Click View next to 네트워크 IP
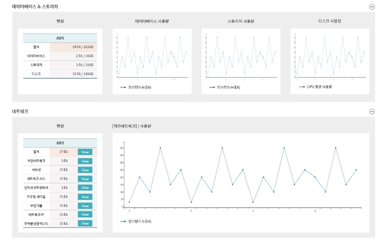 [85, 214]
